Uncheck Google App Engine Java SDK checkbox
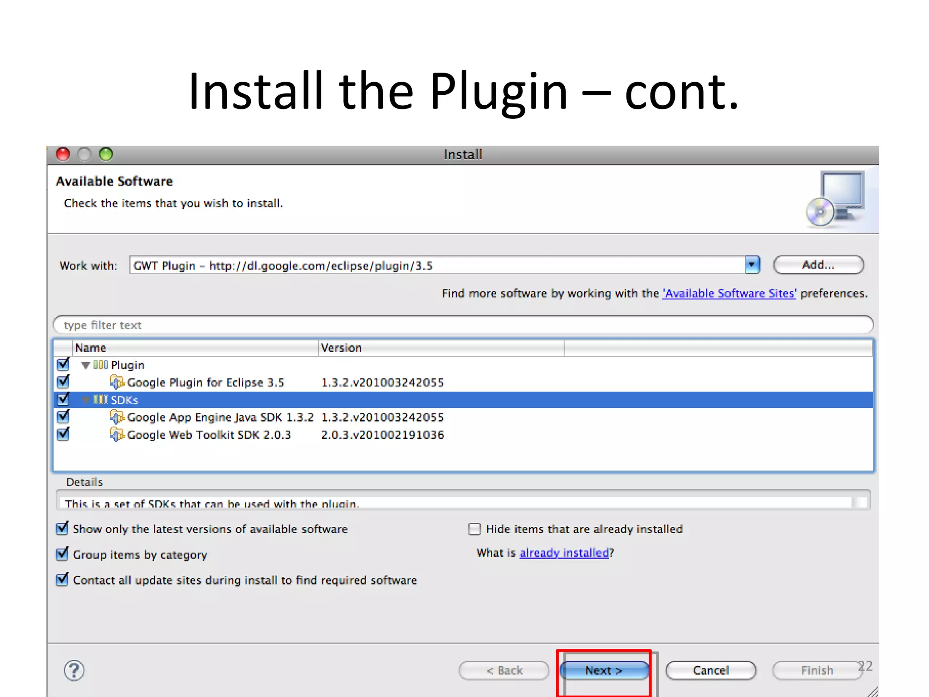This screenshot has height=697, width=929. (63, 416)
